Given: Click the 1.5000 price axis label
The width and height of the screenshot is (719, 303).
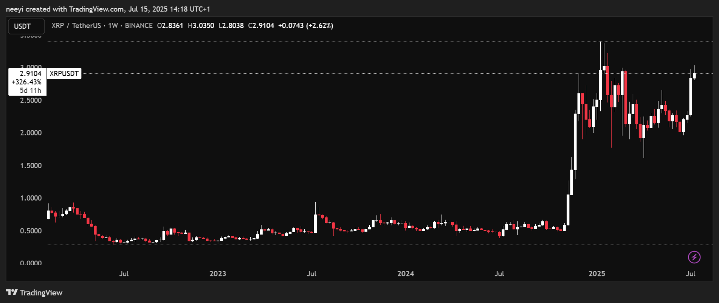Looking at the screenshot, I should point(31,166).
